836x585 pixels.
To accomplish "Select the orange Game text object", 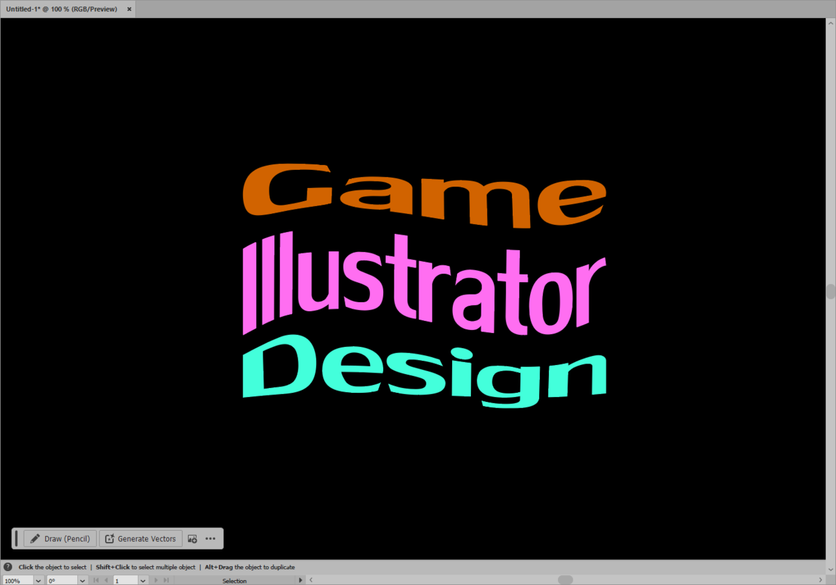I will click(424, 194).
